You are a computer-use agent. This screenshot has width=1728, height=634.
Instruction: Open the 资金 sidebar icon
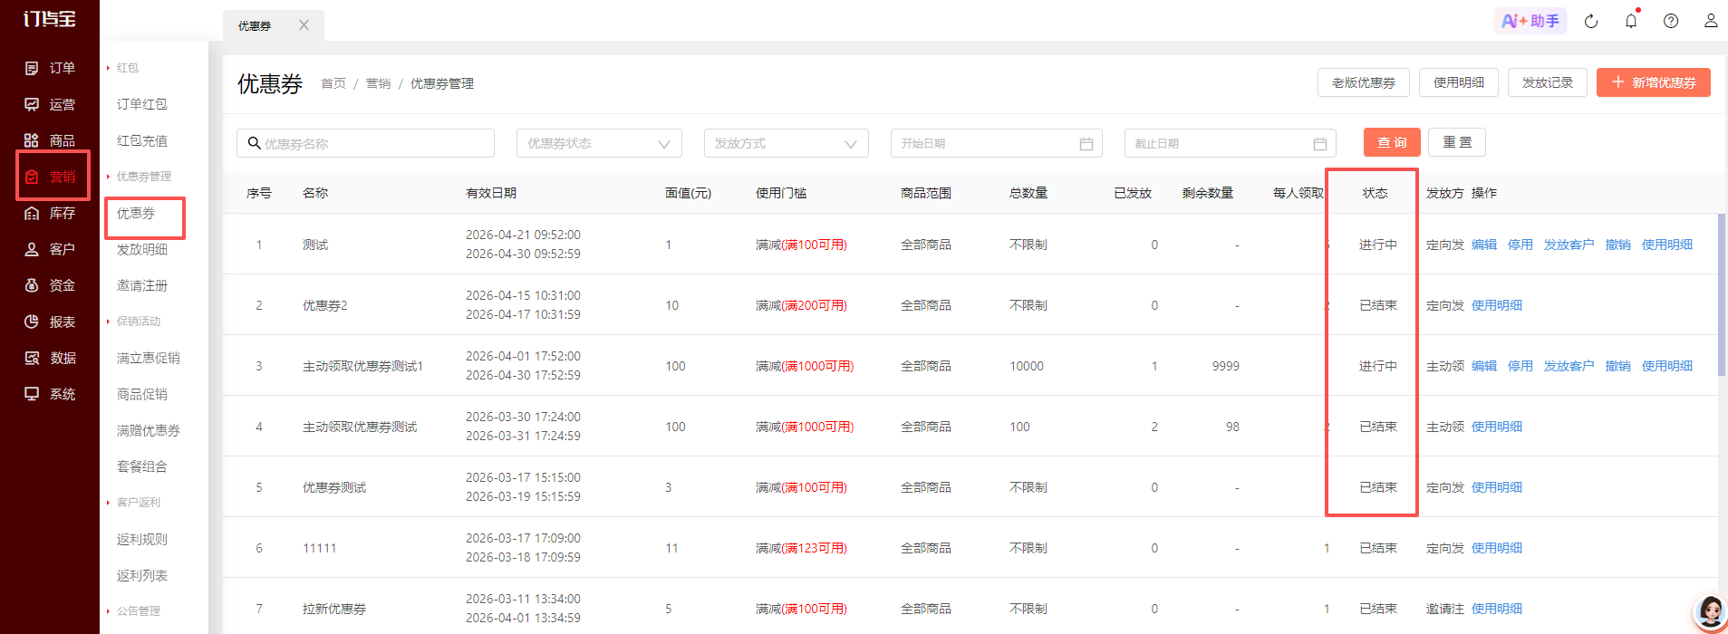pyautogui.click(x=32, y=285)
